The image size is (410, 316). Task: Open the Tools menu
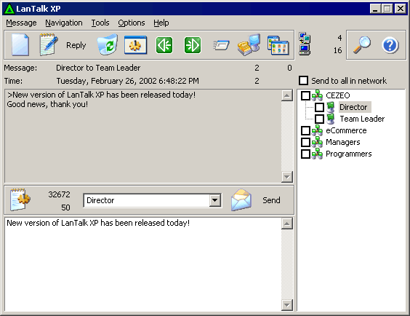coord(100,23)
